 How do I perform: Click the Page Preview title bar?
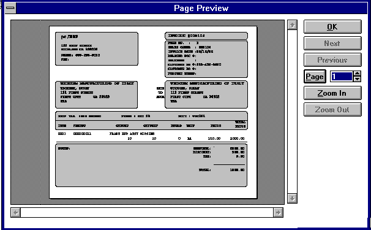[x=192, y=8]
